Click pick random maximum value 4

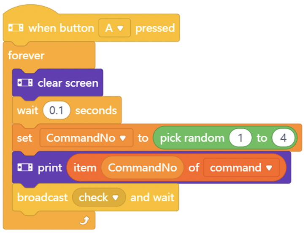(283, 138)
